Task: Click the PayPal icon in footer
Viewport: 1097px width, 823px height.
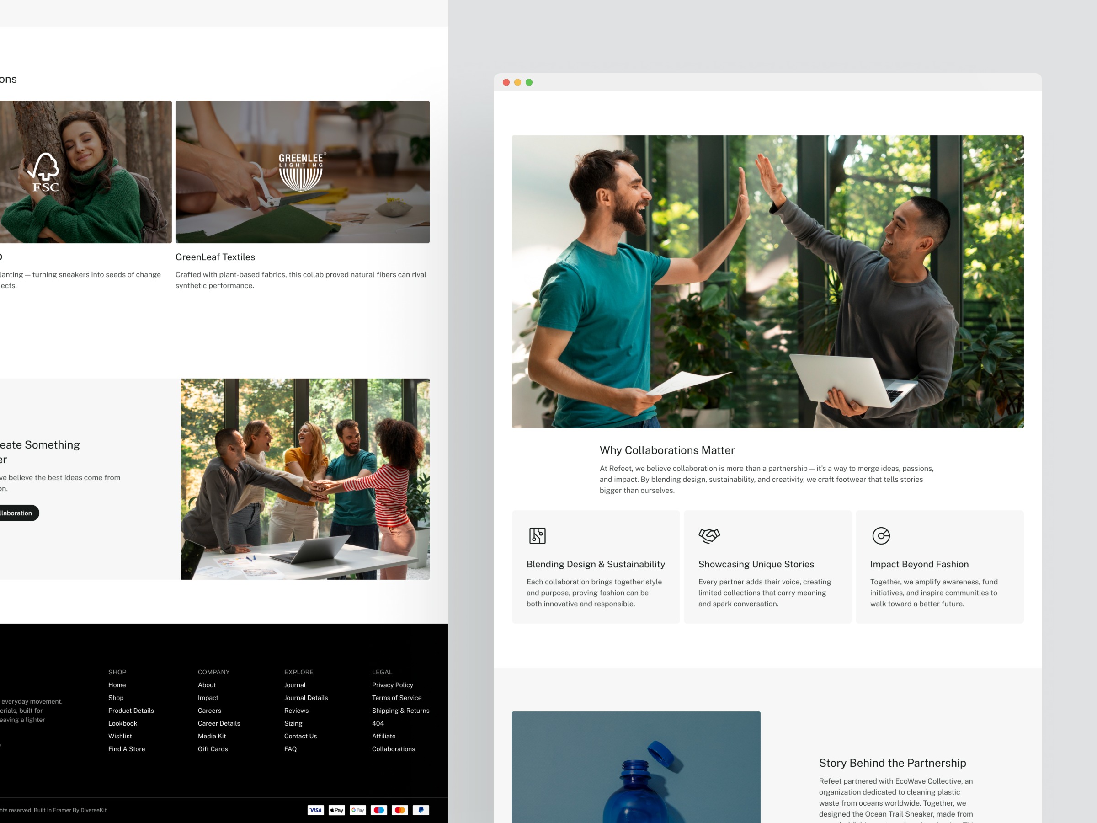Action: coord(421,810)
